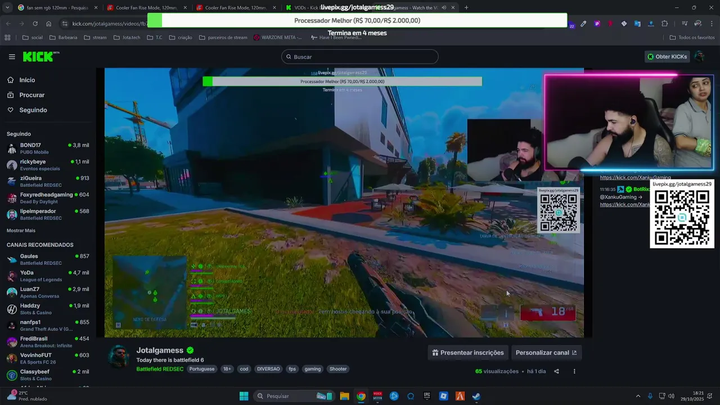
Task: Open the user profile avatar menu
Action: (x=699, y=57)
